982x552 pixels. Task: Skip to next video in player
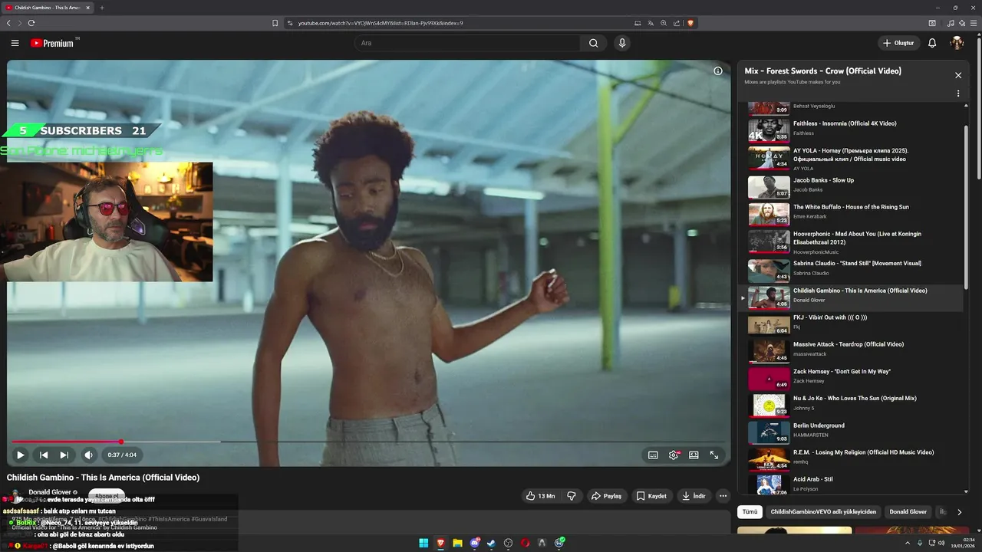coord(64,455)
